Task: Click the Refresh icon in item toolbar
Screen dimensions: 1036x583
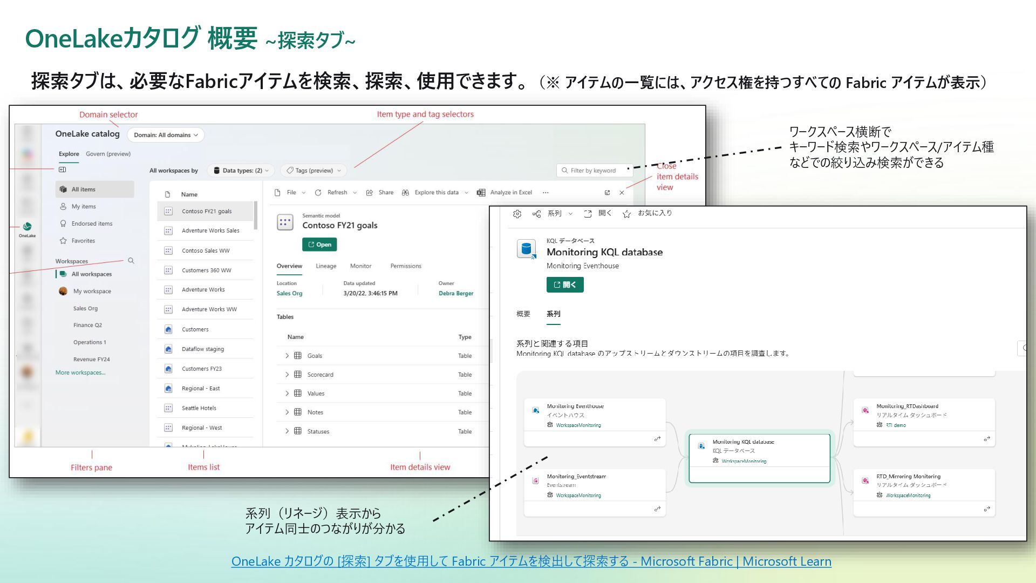Action: [x=318, y=193]
